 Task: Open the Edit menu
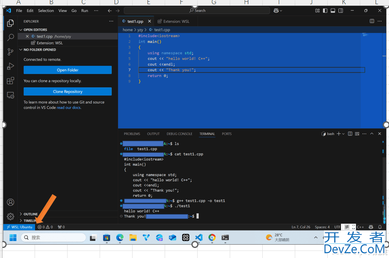click(30, 11)
